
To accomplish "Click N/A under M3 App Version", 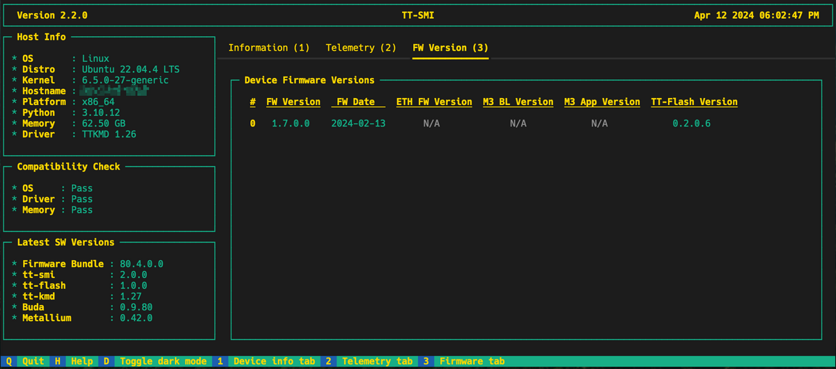I will coord(599,124).
